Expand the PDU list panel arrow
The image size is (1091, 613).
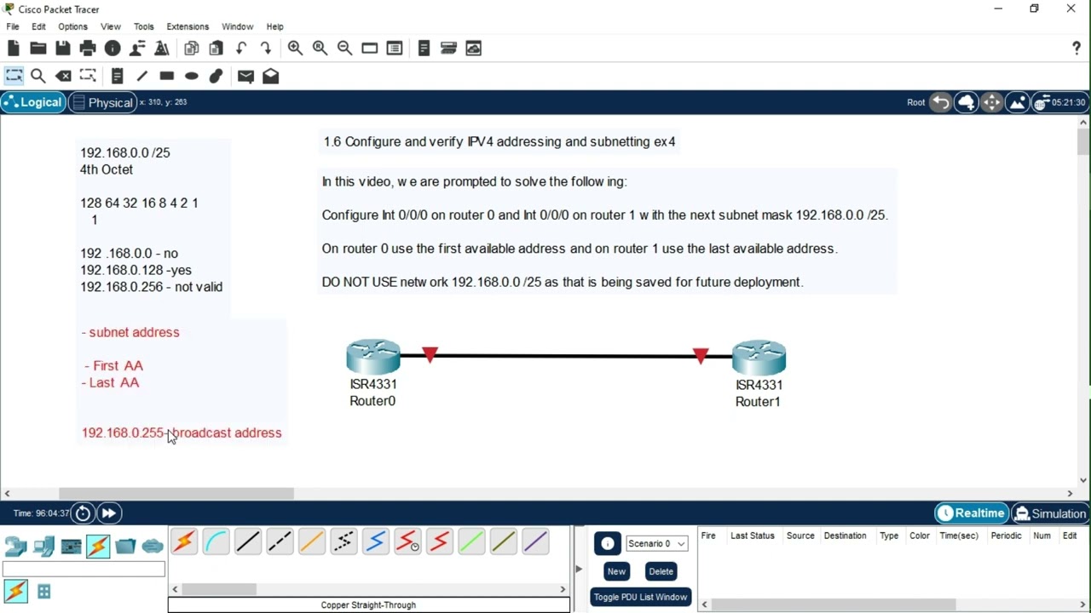click(579, 569)
